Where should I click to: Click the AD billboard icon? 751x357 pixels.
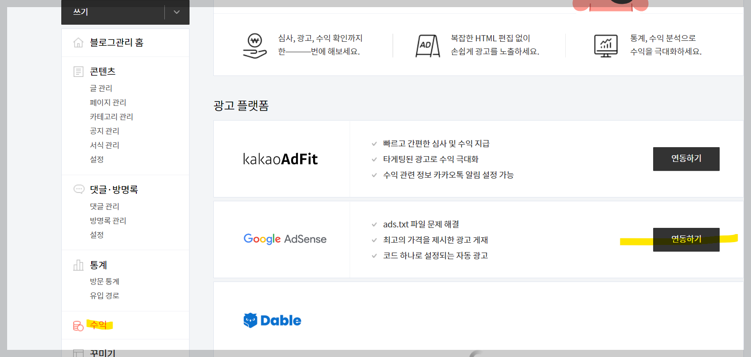tap(428, 46)
